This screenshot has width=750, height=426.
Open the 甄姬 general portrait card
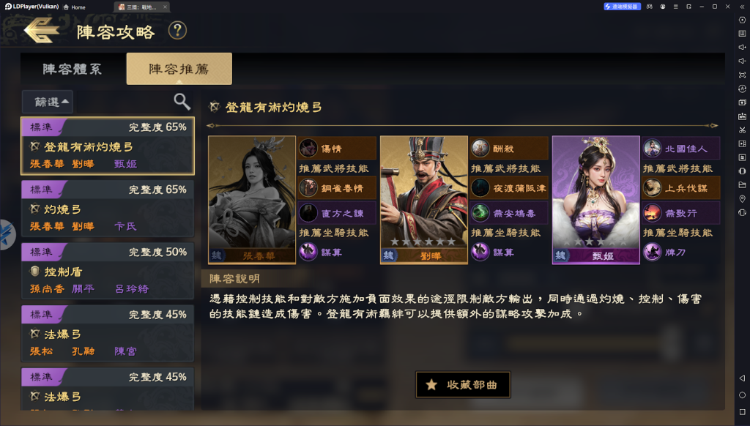(595, 200)
